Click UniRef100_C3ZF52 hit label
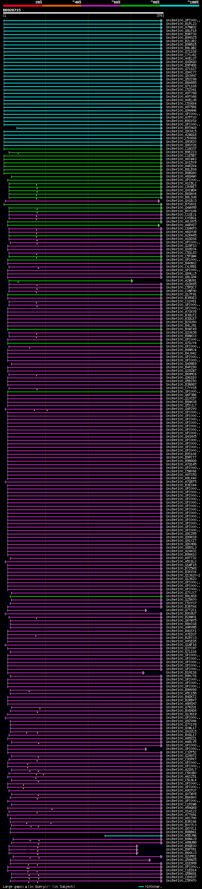Viewport: 202px width, 889px height. point(181,752)
